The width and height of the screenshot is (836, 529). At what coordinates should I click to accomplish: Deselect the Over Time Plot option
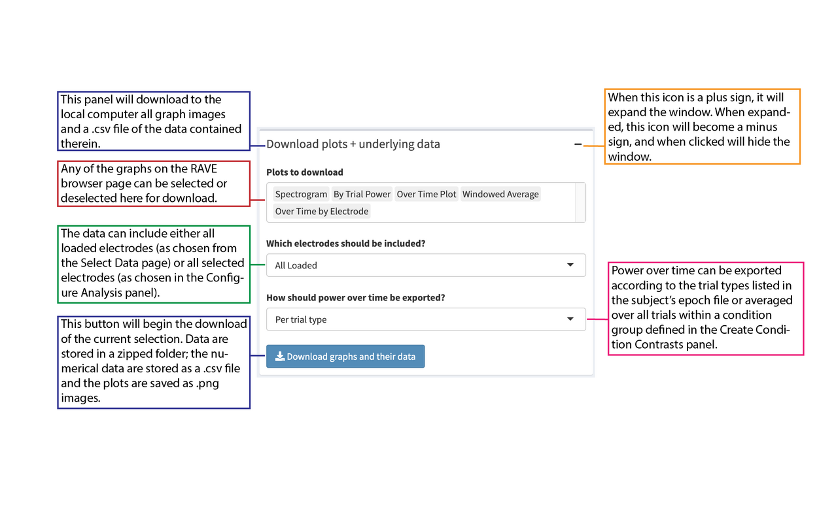pos(427,194)
